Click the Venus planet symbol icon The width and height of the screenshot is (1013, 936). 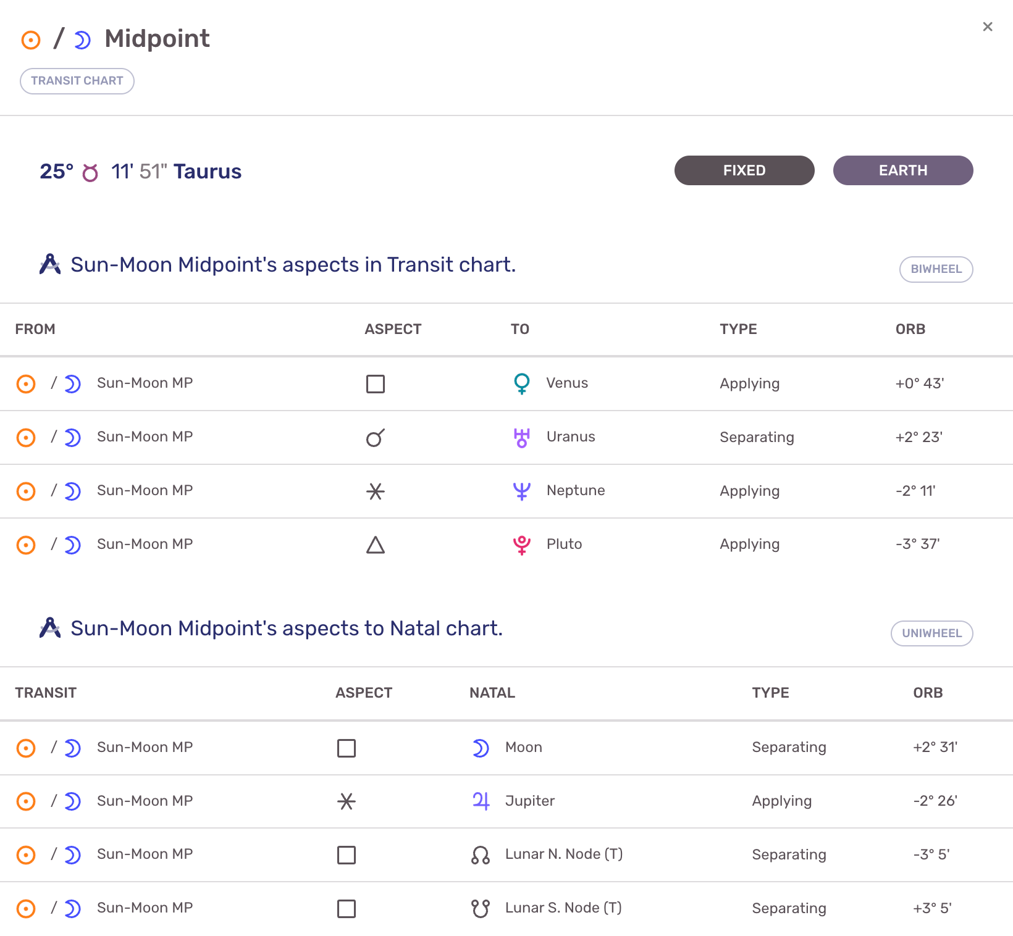pos(521,383)
